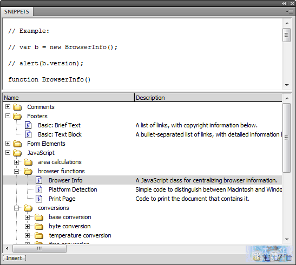This screenshot has height=265, width=296.
Task: Click the New Snippet icon
Action: (267, 257)
